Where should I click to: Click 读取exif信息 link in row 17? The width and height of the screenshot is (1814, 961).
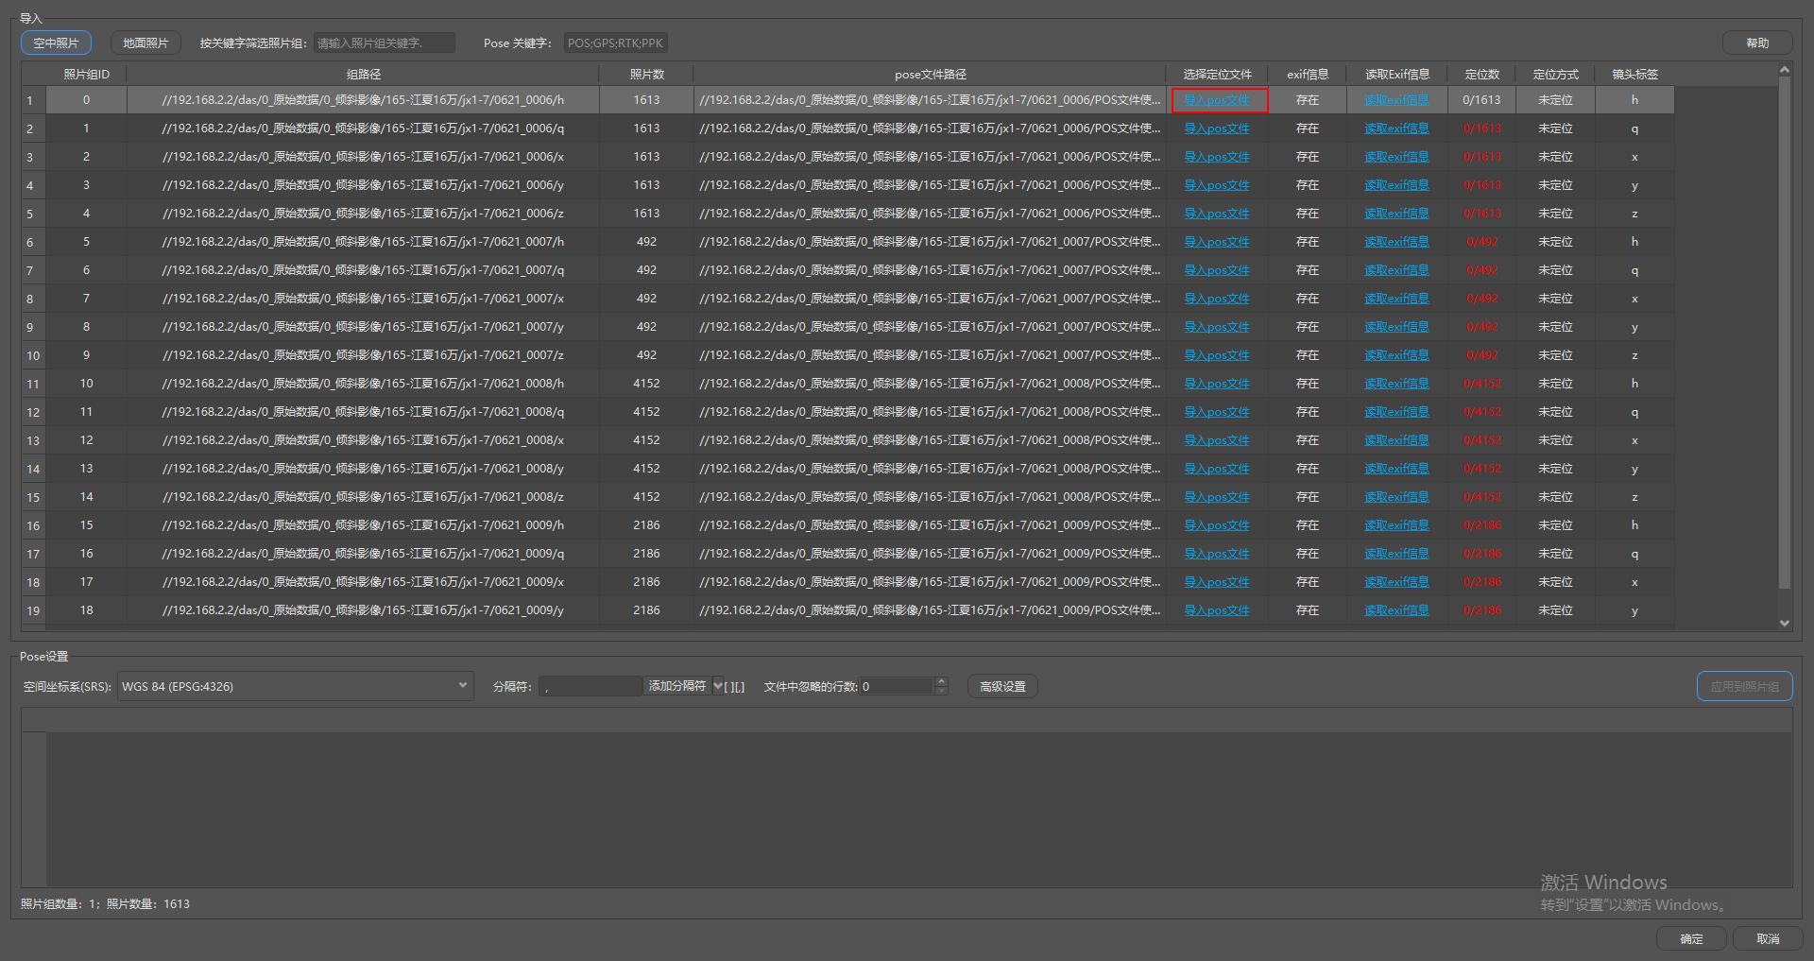click(1396, 554)
